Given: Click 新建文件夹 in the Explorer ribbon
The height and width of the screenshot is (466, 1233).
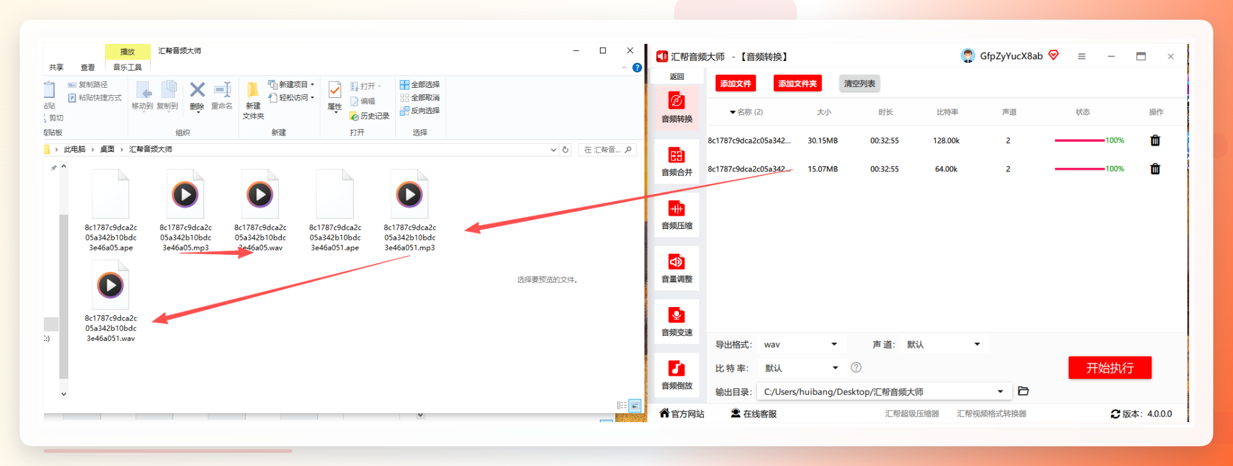Looking at the screenshot, I should pos(253,100).
